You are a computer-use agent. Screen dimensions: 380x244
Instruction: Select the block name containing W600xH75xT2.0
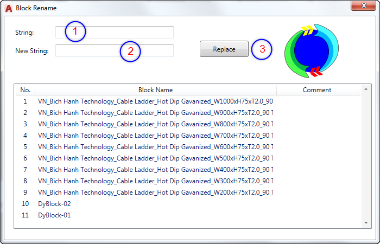point(155,147)
